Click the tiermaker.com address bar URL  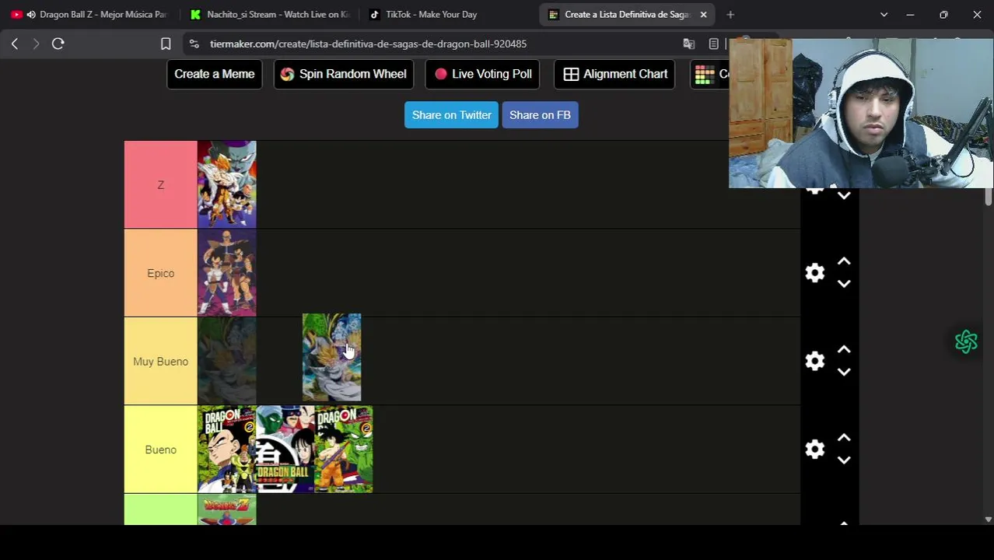368,44
